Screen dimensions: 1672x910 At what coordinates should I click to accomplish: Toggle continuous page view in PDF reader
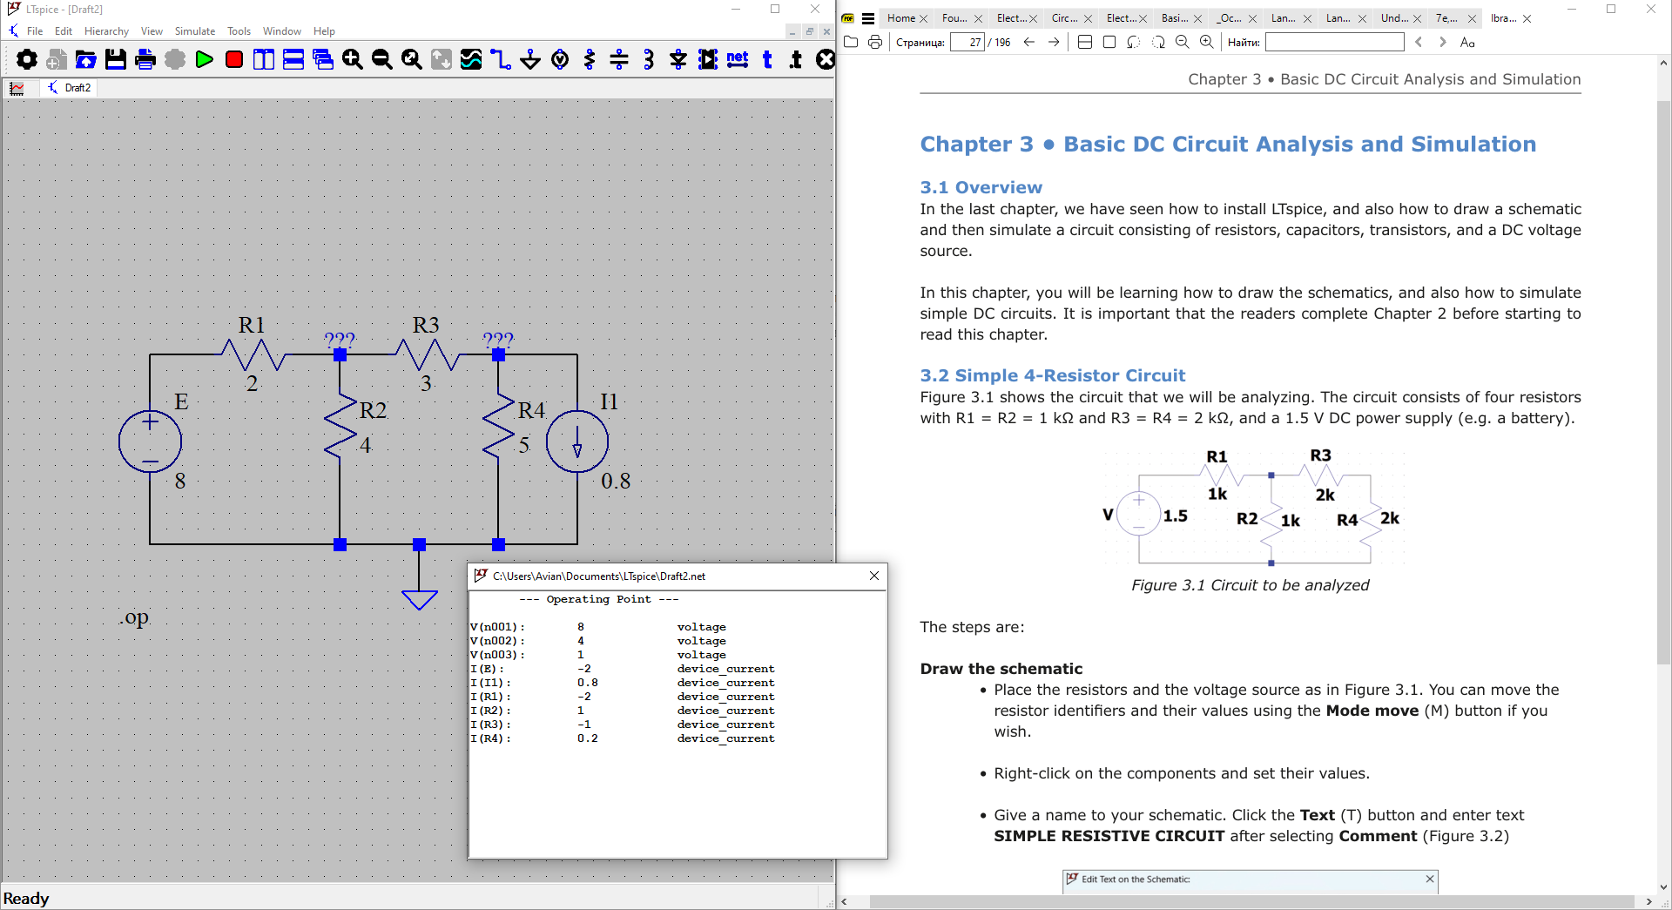(1085, 42)
